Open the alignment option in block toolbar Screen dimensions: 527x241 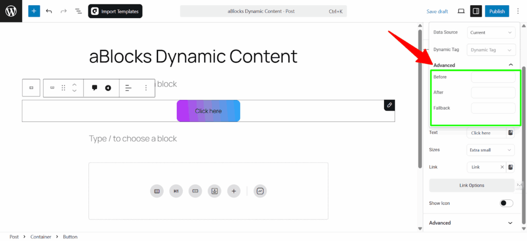click(128, 88)
